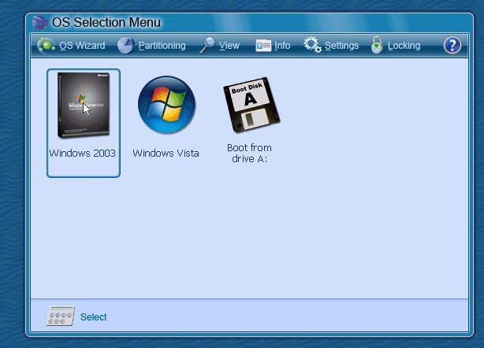This screenshot has width=484, height=348.
Task: Click the OS Selection Menu title icon
Action: 40,23
